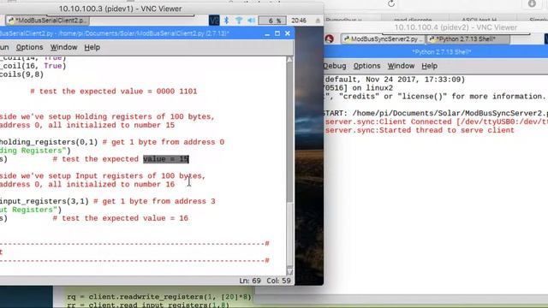The image size is (548, 308).
Task: Minimize the ModBusSerialClient2.py editor window
Action: (x=267, y=34)
